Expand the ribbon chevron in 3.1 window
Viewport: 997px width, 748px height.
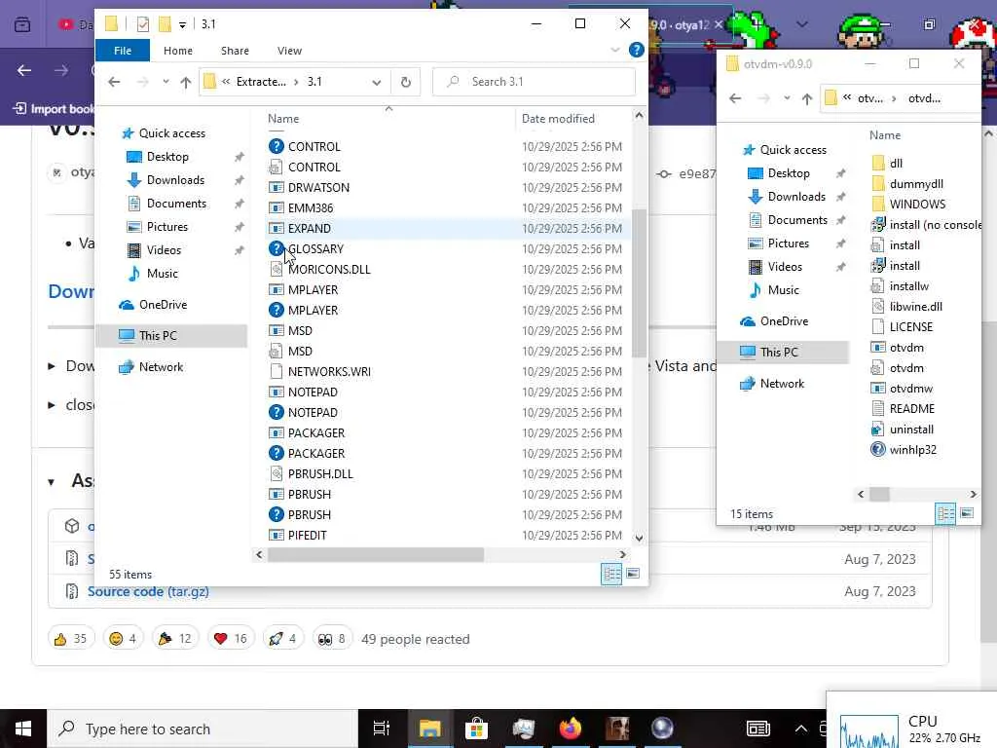click(615, 50)
